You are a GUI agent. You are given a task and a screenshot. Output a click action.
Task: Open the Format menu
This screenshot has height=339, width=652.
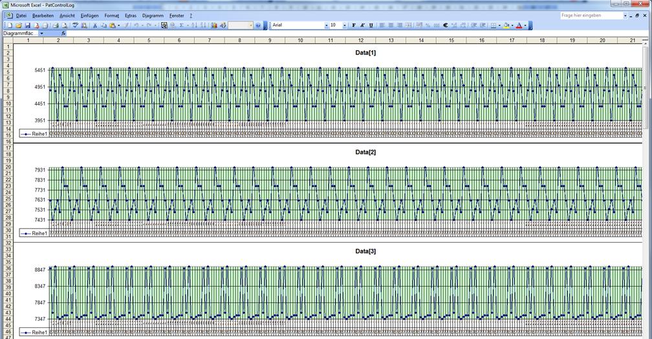pyautogui.click(x=111, y=16)
